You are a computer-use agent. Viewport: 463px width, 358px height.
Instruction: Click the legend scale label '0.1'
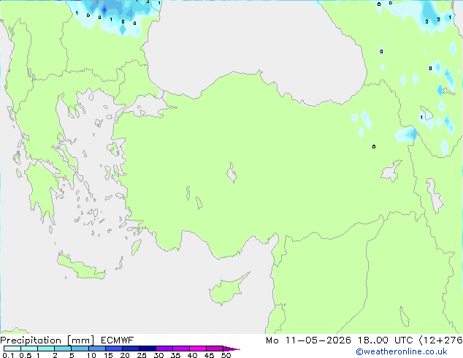point(8,355)
